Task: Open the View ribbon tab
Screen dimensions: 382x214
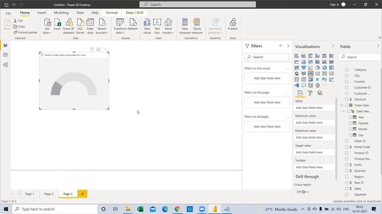Action: 80,12
